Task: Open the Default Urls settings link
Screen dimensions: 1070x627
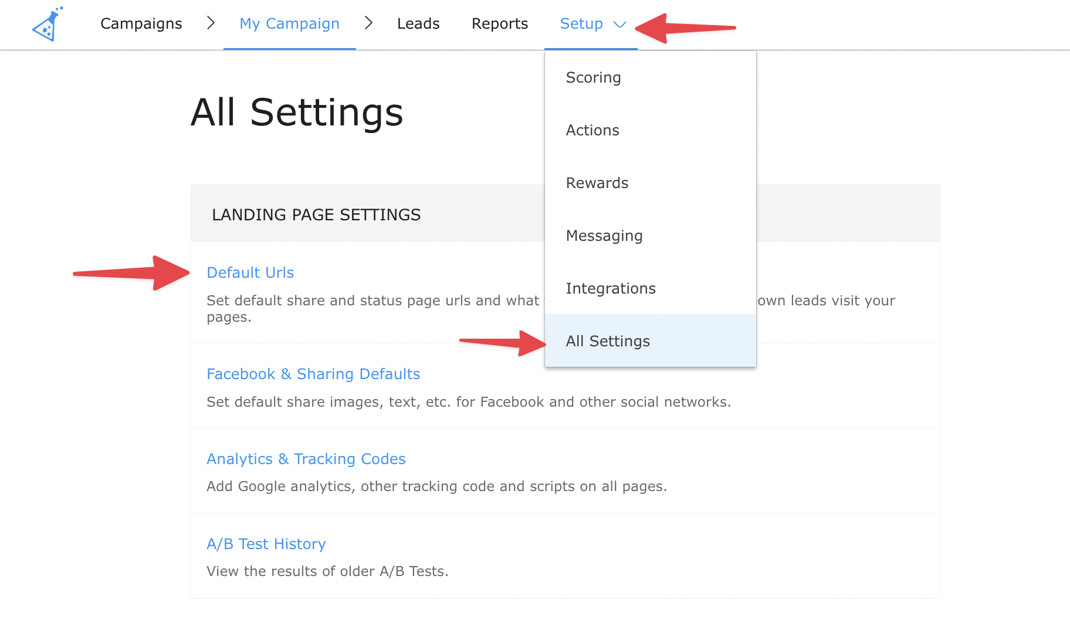Action: 250,272
